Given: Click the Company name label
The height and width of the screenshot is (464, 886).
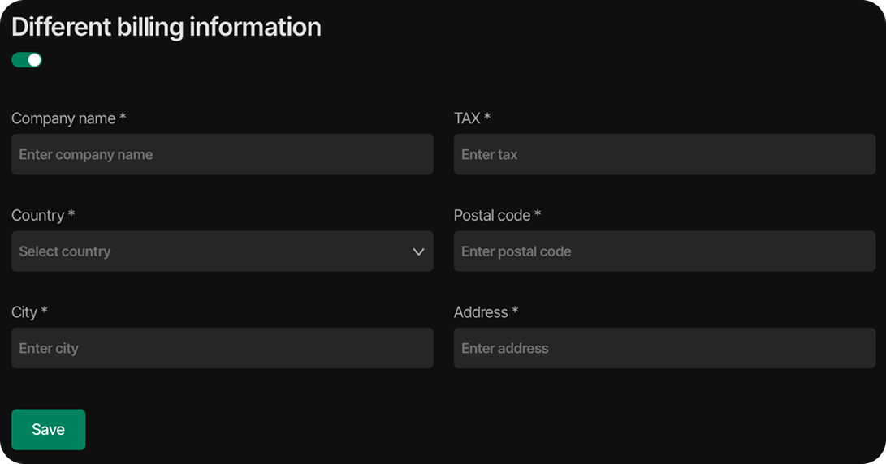Looking at the screenshot, I should point(63,118).
